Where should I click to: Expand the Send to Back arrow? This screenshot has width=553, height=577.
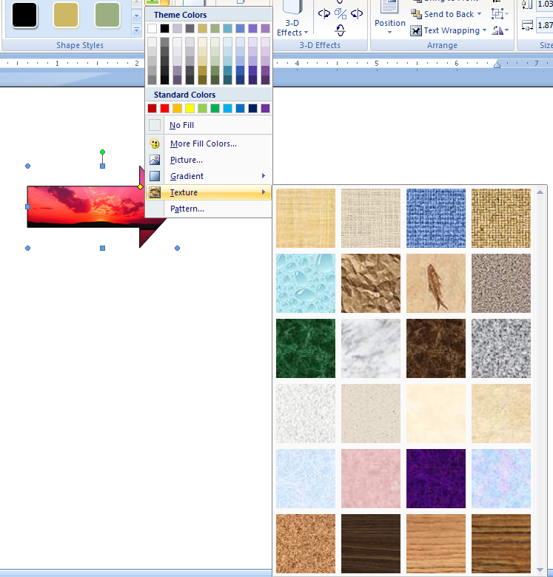[480, 14]
